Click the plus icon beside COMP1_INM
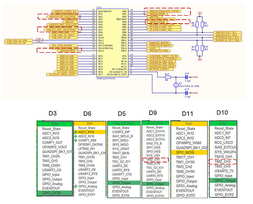Viewport: 253px width, 204px height. [x=76, y=141]
